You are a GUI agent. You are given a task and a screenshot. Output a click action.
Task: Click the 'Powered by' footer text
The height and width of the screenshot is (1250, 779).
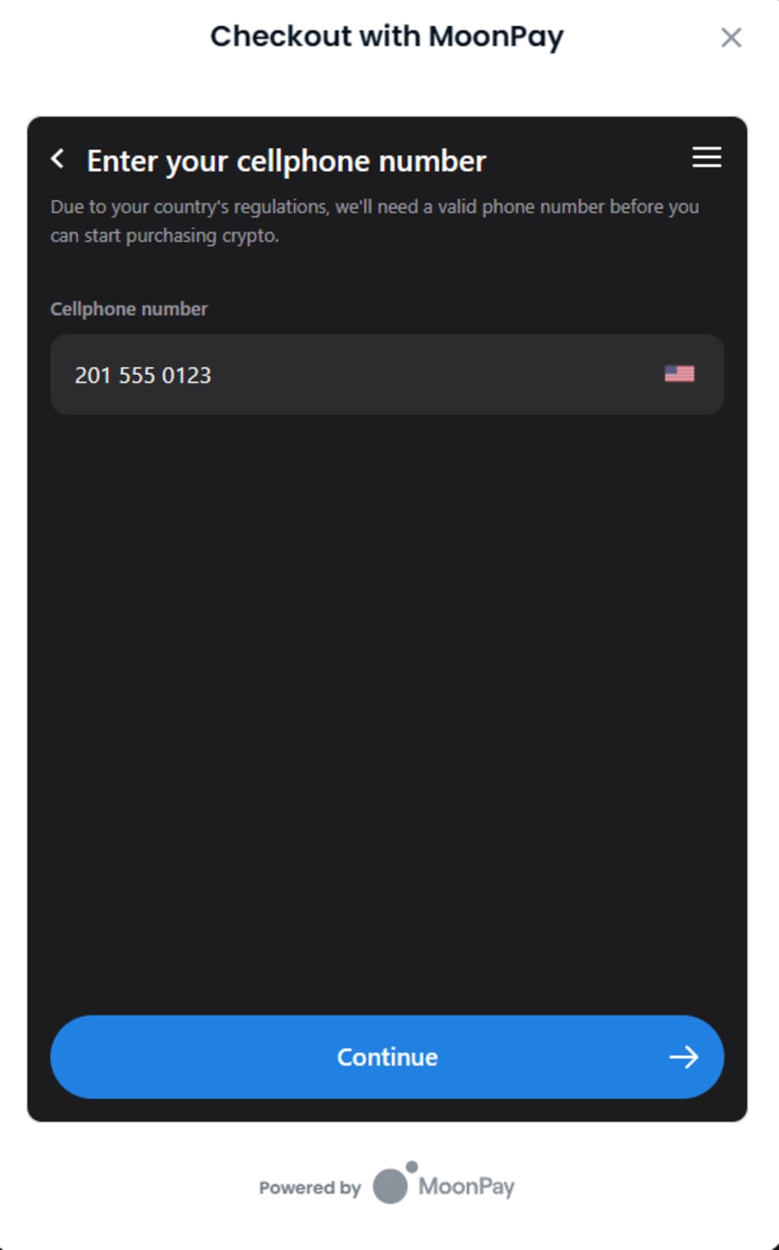310,1187
